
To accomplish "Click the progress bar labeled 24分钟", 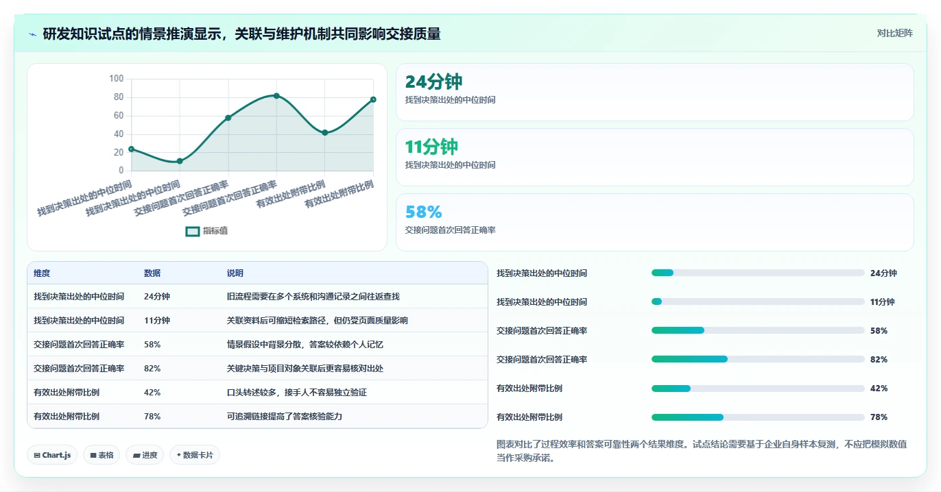I will tap(758, 273).
